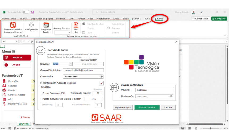Click the vertical scrollbar thumb
The image size is (229, 138).
[227, 76]
